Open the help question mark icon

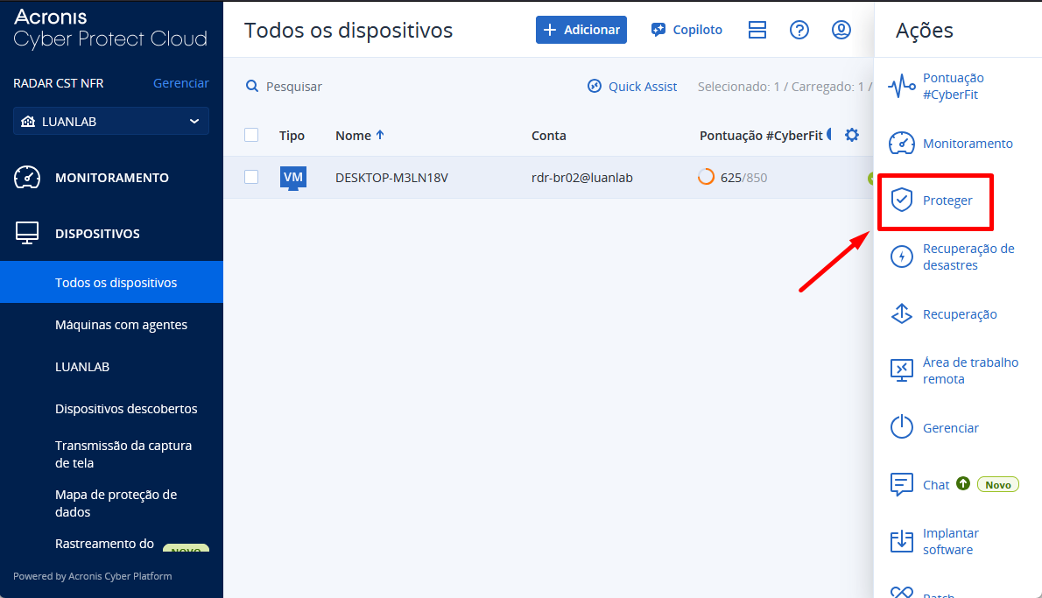coord(799,30)
